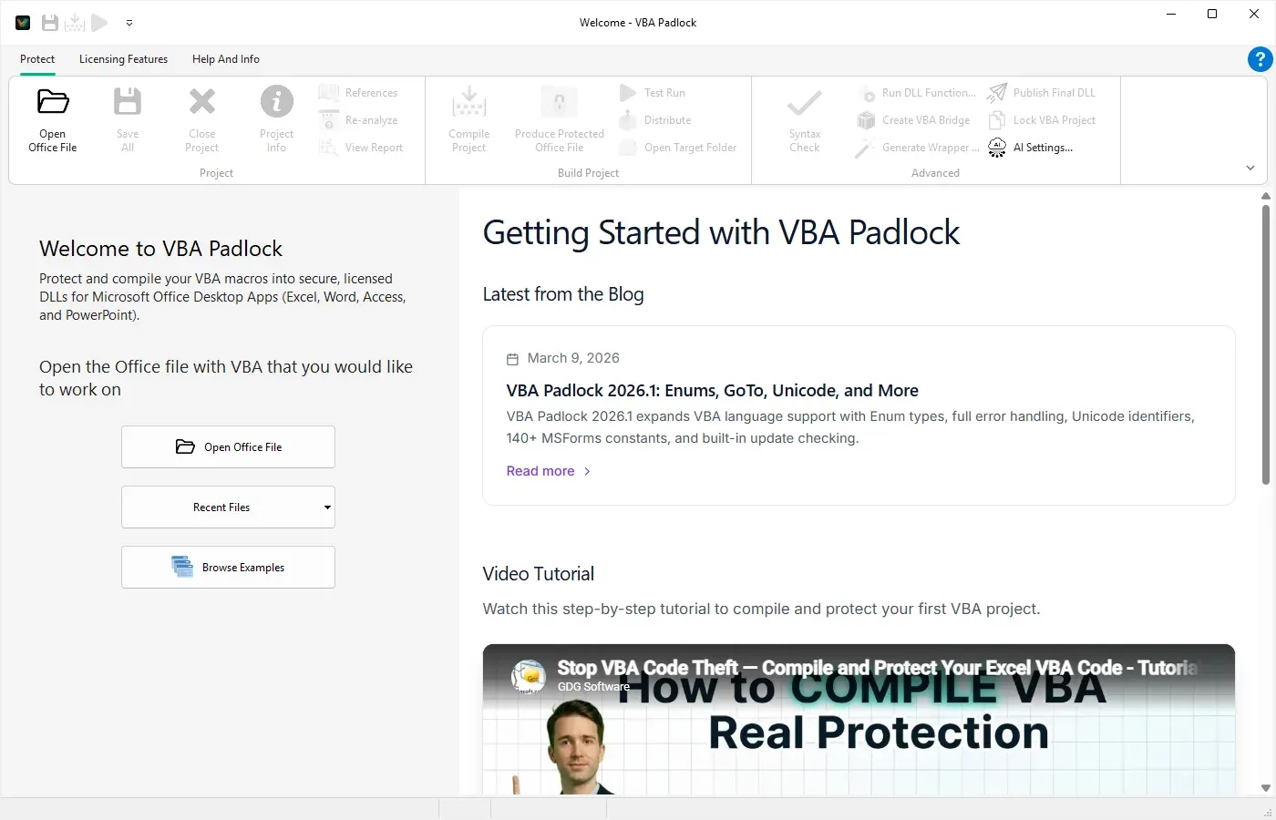This screenshot has height=820, width=1276.
Task: Follow the Read more blog link
Action: coord(549,471)
